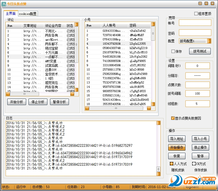Viewport: 218px width, 191px height.
Task: Click the first orange title-bar icon button
Action: point(200,3)
